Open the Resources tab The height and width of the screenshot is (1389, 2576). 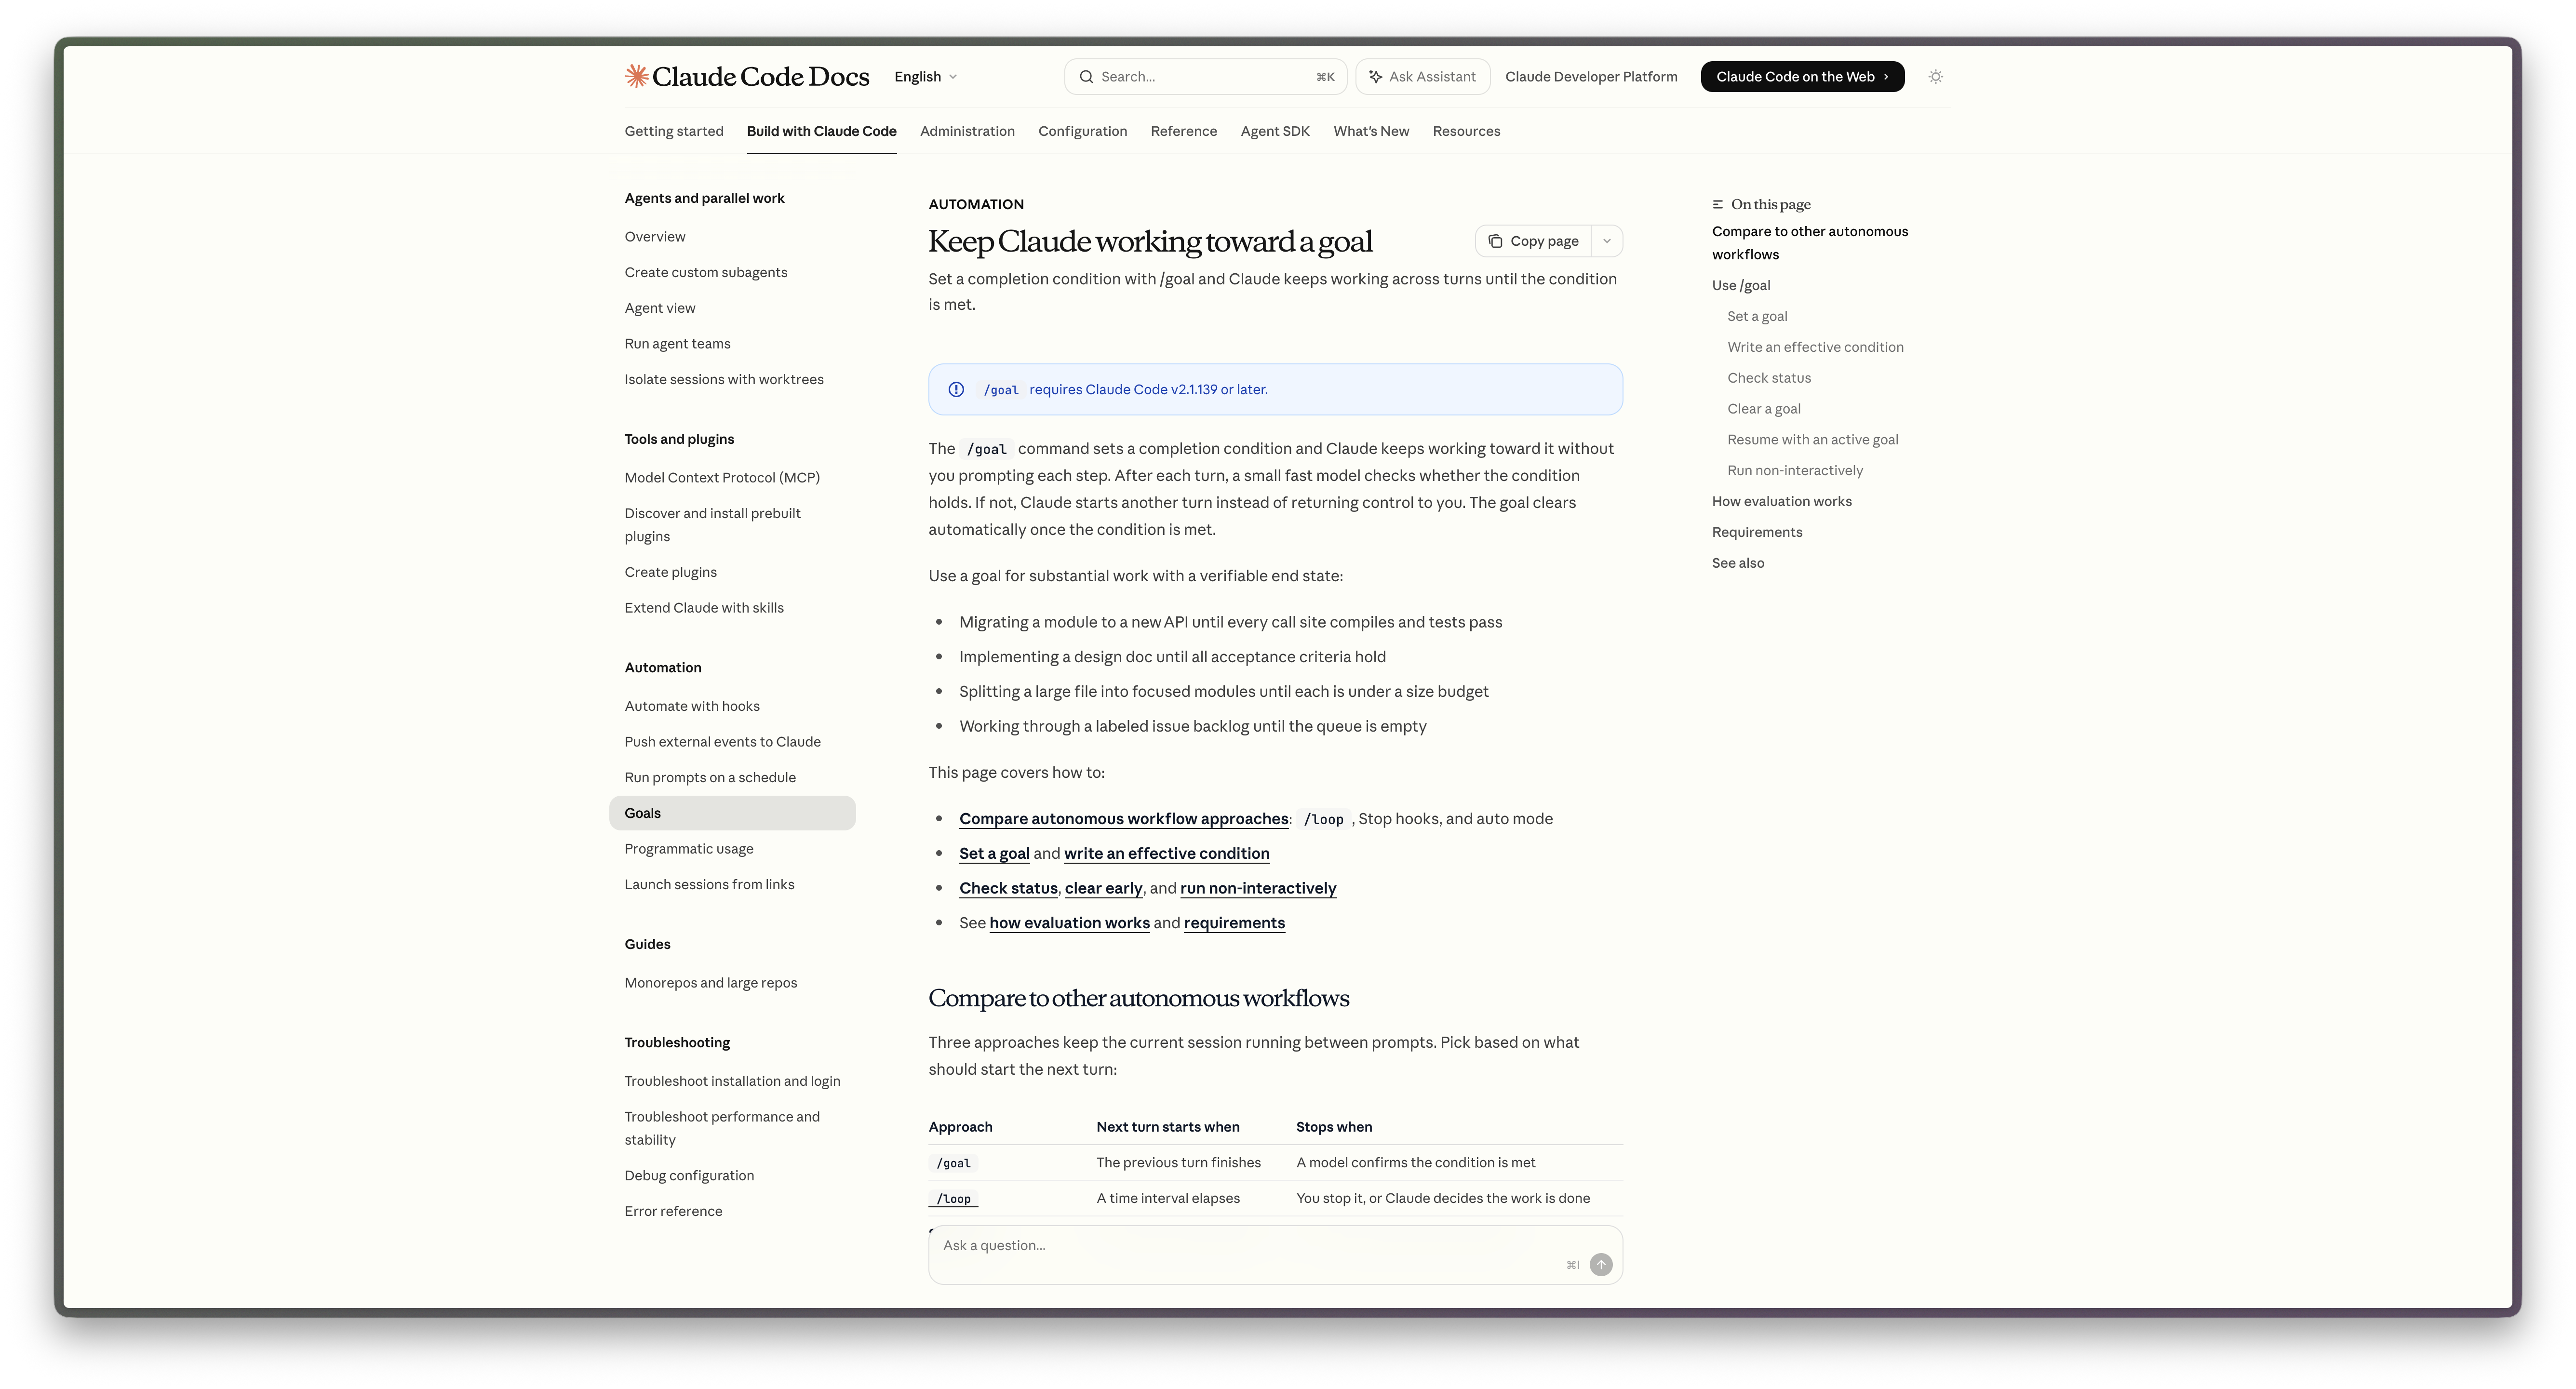coord(1466,131)
